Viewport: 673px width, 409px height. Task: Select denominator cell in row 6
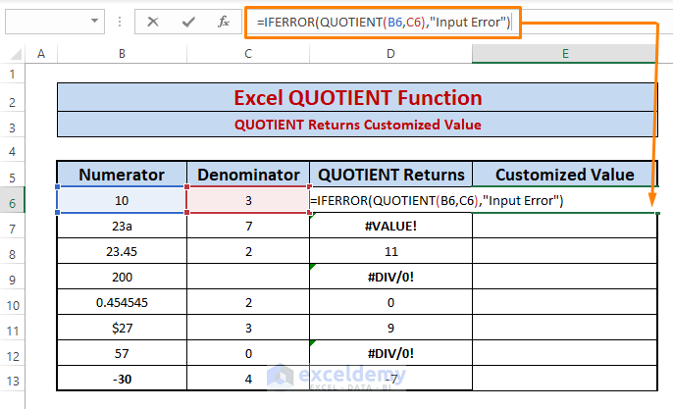[248, 200]
